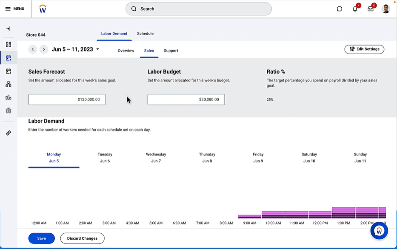Open the org chart sidebar icon
Screen dimensions: 397x249
click(9, 84)
